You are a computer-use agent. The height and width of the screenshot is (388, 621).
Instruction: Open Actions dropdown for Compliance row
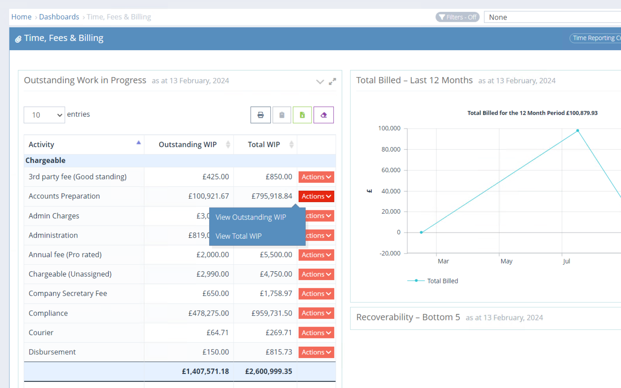click(x=316, y=313)
